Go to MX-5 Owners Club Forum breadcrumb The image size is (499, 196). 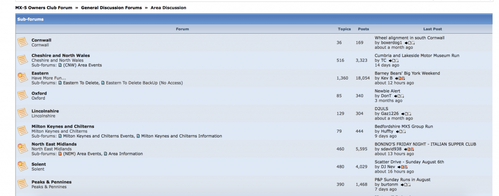pyautogui.click(x=44, y=8)
